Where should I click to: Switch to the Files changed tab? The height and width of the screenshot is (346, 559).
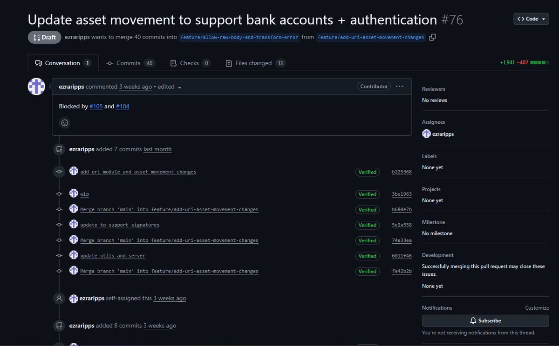click(x=255, y=63)
